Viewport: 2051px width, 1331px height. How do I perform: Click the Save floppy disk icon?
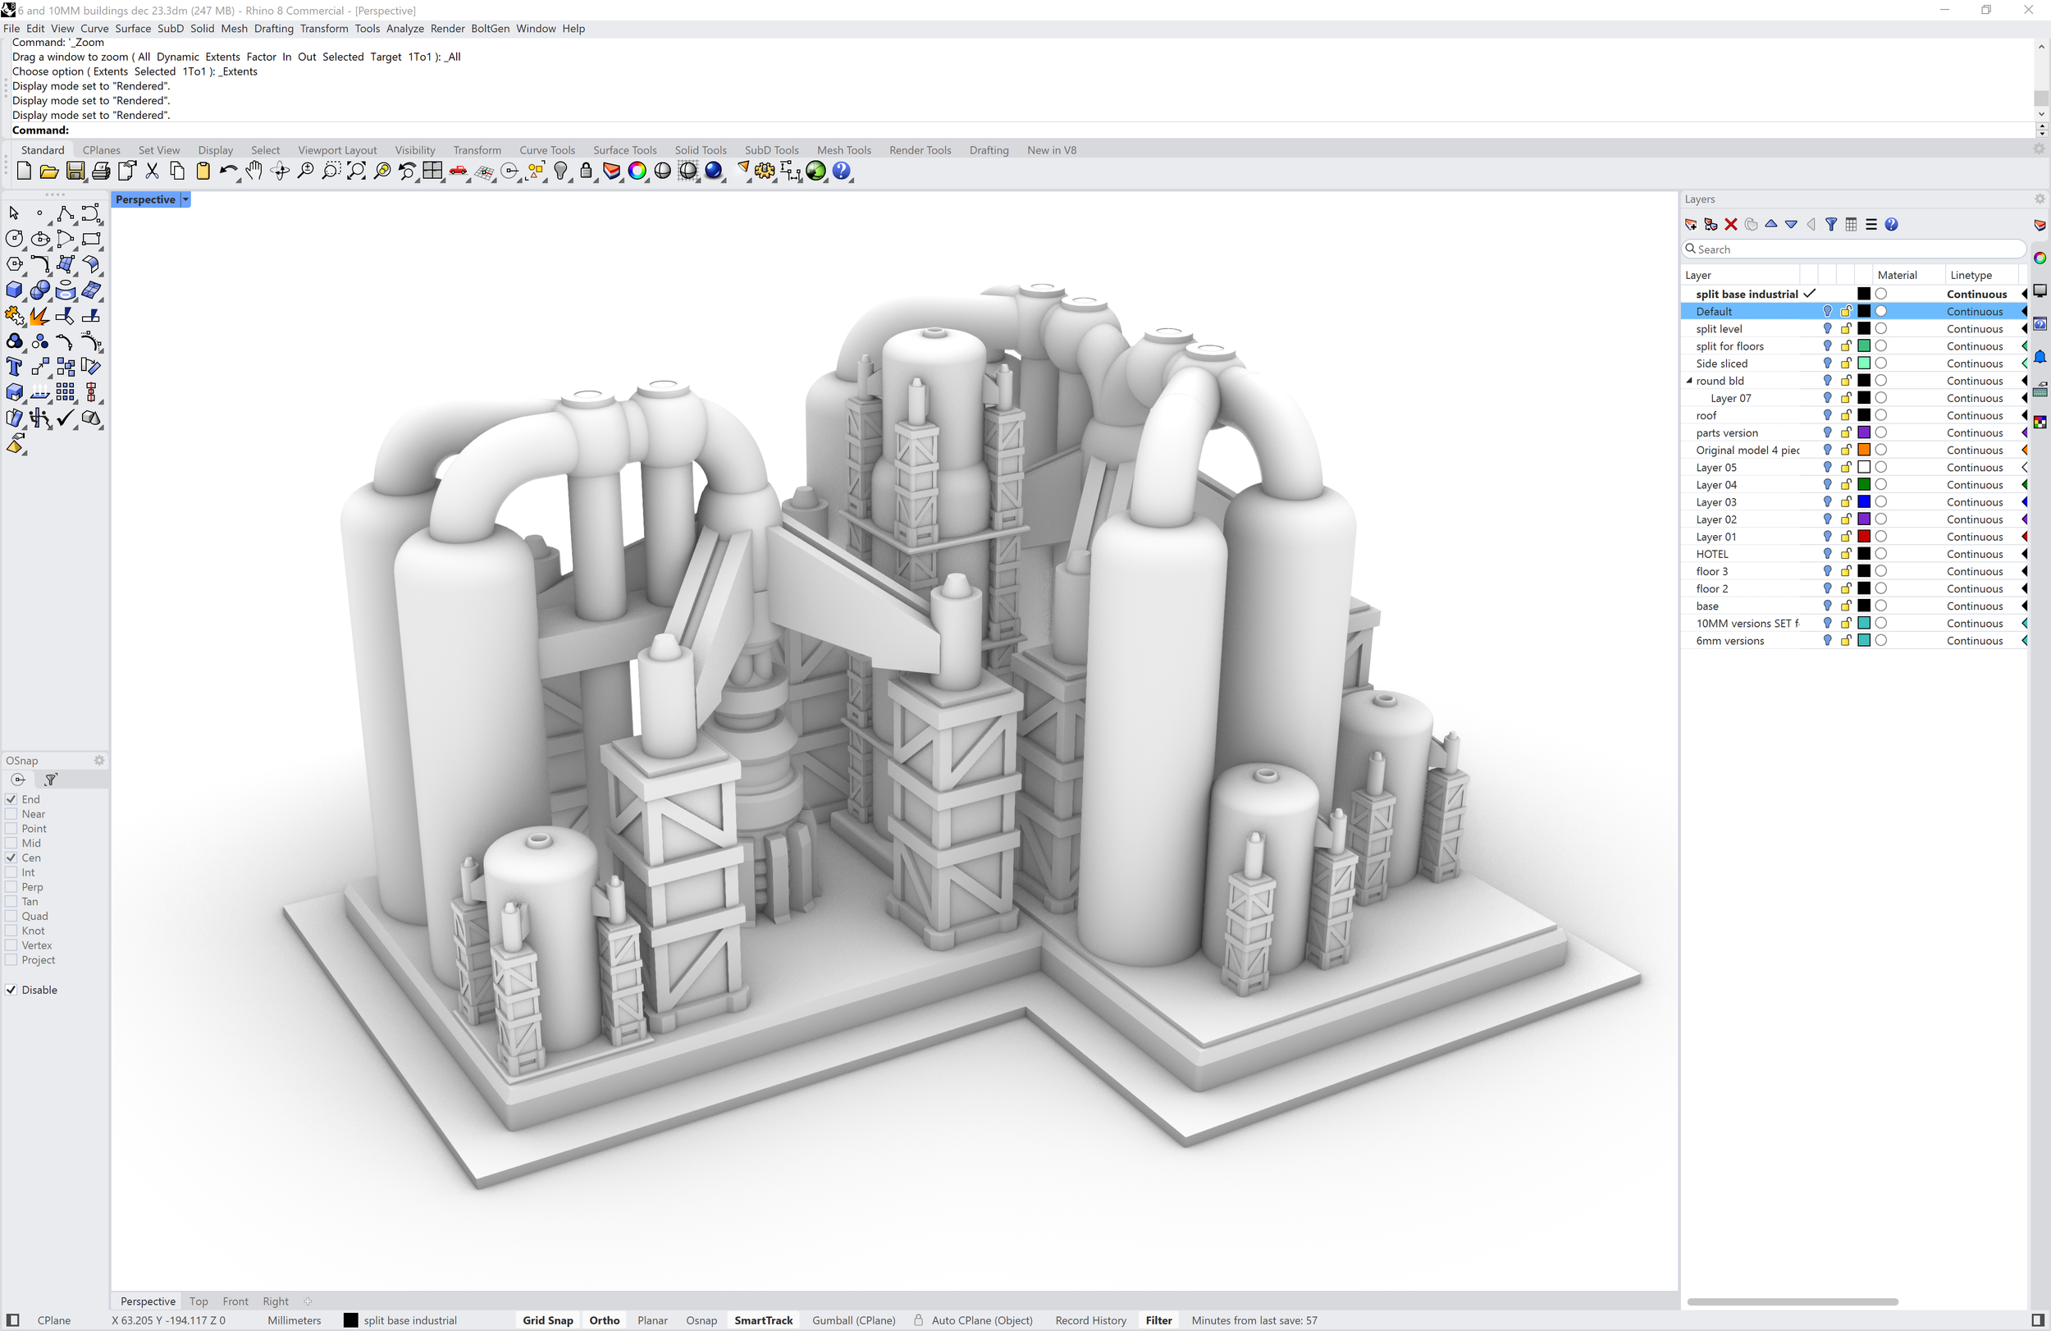click(x=75, y=171)
